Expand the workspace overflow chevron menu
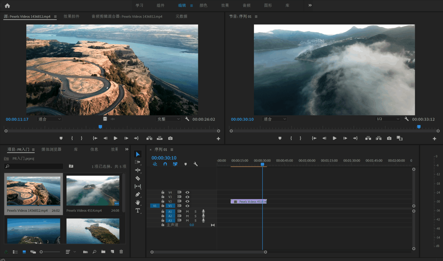Viewport: 443px width, 261px height. tap(310, 5)
